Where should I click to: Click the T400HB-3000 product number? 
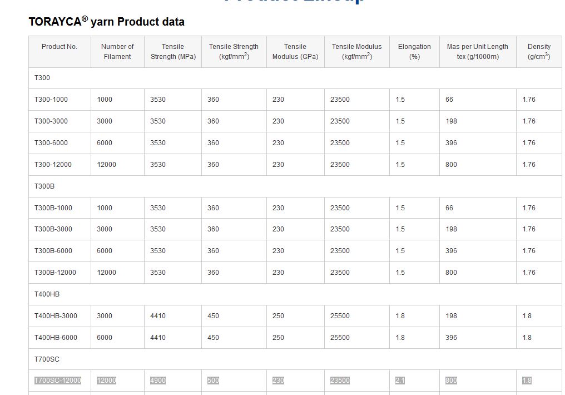56,316
